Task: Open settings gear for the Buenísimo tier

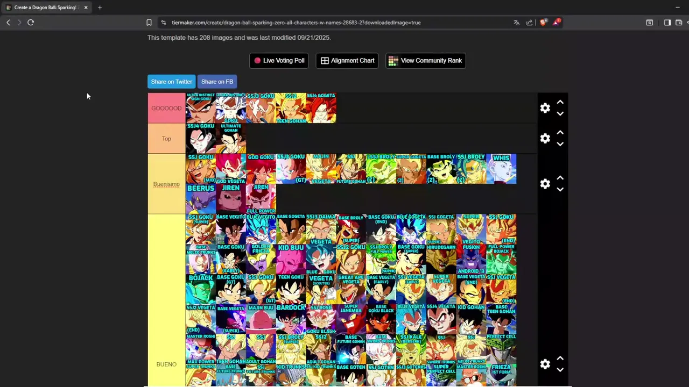Action: pos(545,184)
